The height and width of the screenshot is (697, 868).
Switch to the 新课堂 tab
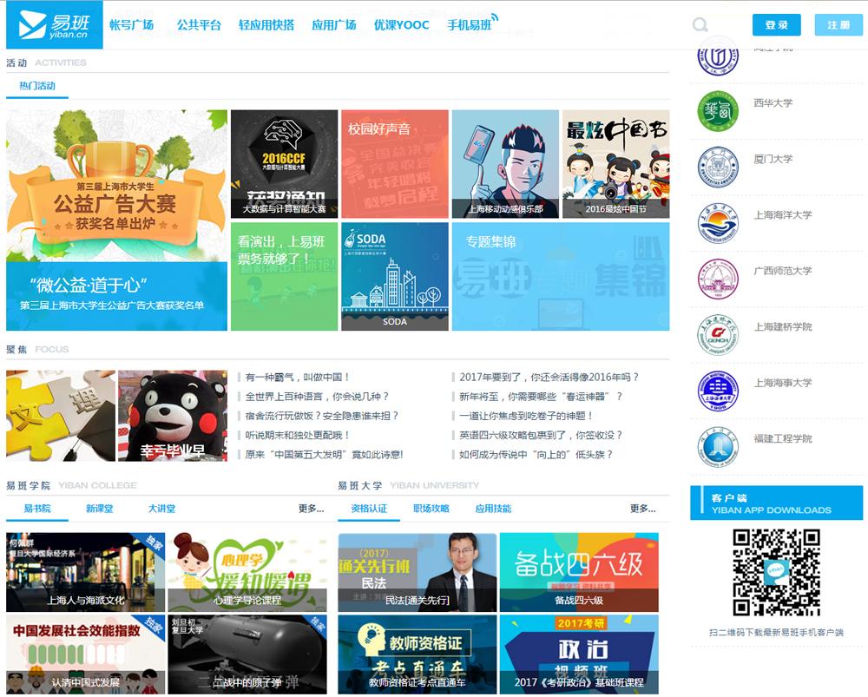click(99, 509)
